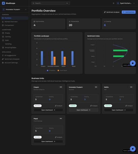
Task: Click the Cambly letter avatar icon
Action: coord(3,37)
